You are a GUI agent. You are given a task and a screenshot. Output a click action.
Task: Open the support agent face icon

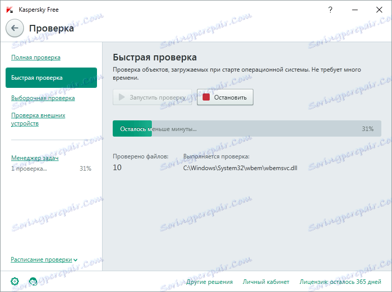[x=33, y=281]
